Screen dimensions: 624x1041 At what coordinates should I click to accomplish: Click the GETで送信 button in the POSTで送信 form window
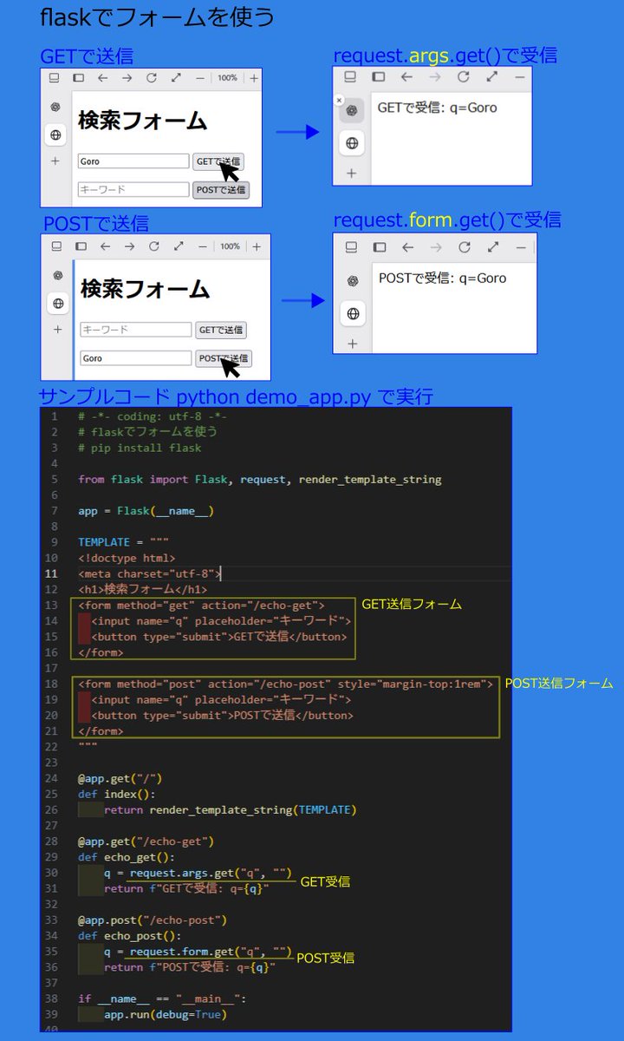[x=221, y=330]
